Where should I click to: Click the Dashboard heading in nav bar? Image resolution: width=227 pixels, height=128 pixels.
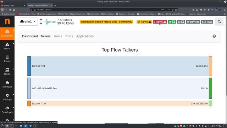pyautogui.click(x=30, y=36)
